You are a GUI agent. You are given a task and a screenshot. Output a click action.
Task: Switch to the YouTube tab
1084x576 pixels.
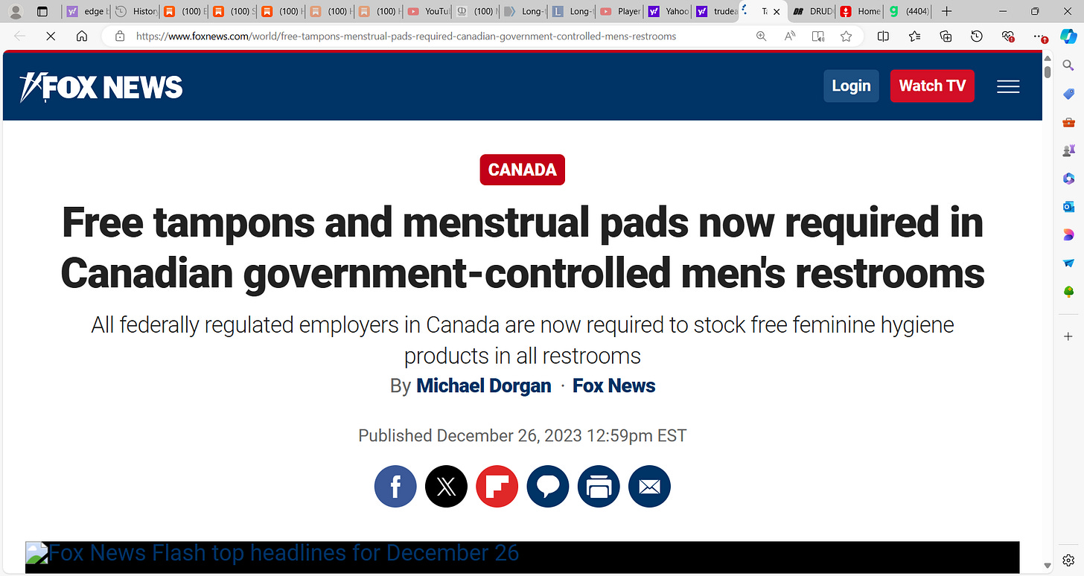[x=428, y=11]
